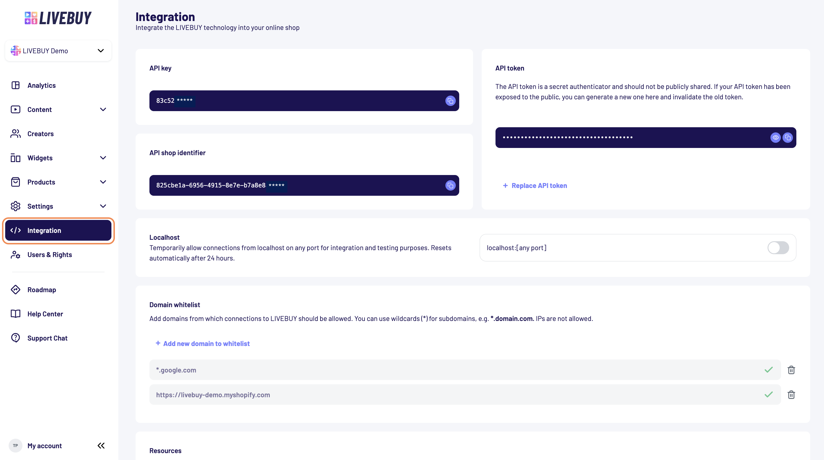
Task: Expand the Settings submenu chevron
Action: point(103,206)
